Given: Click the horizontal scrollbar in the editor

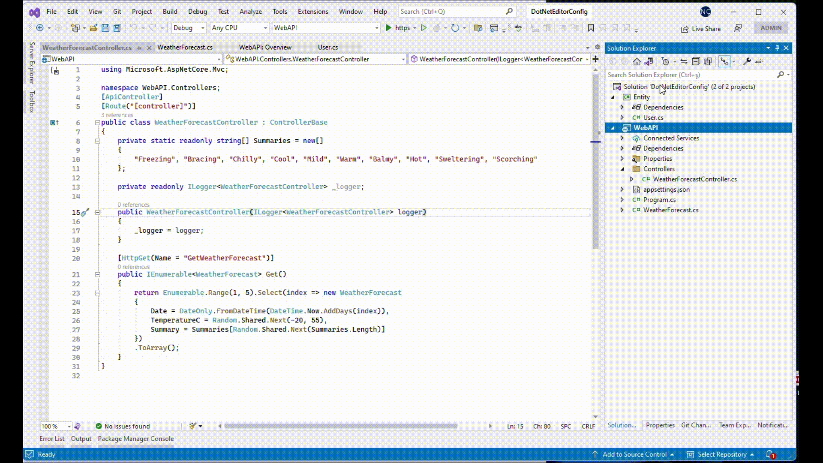Looking at the screenshot, I should [341, 426].
